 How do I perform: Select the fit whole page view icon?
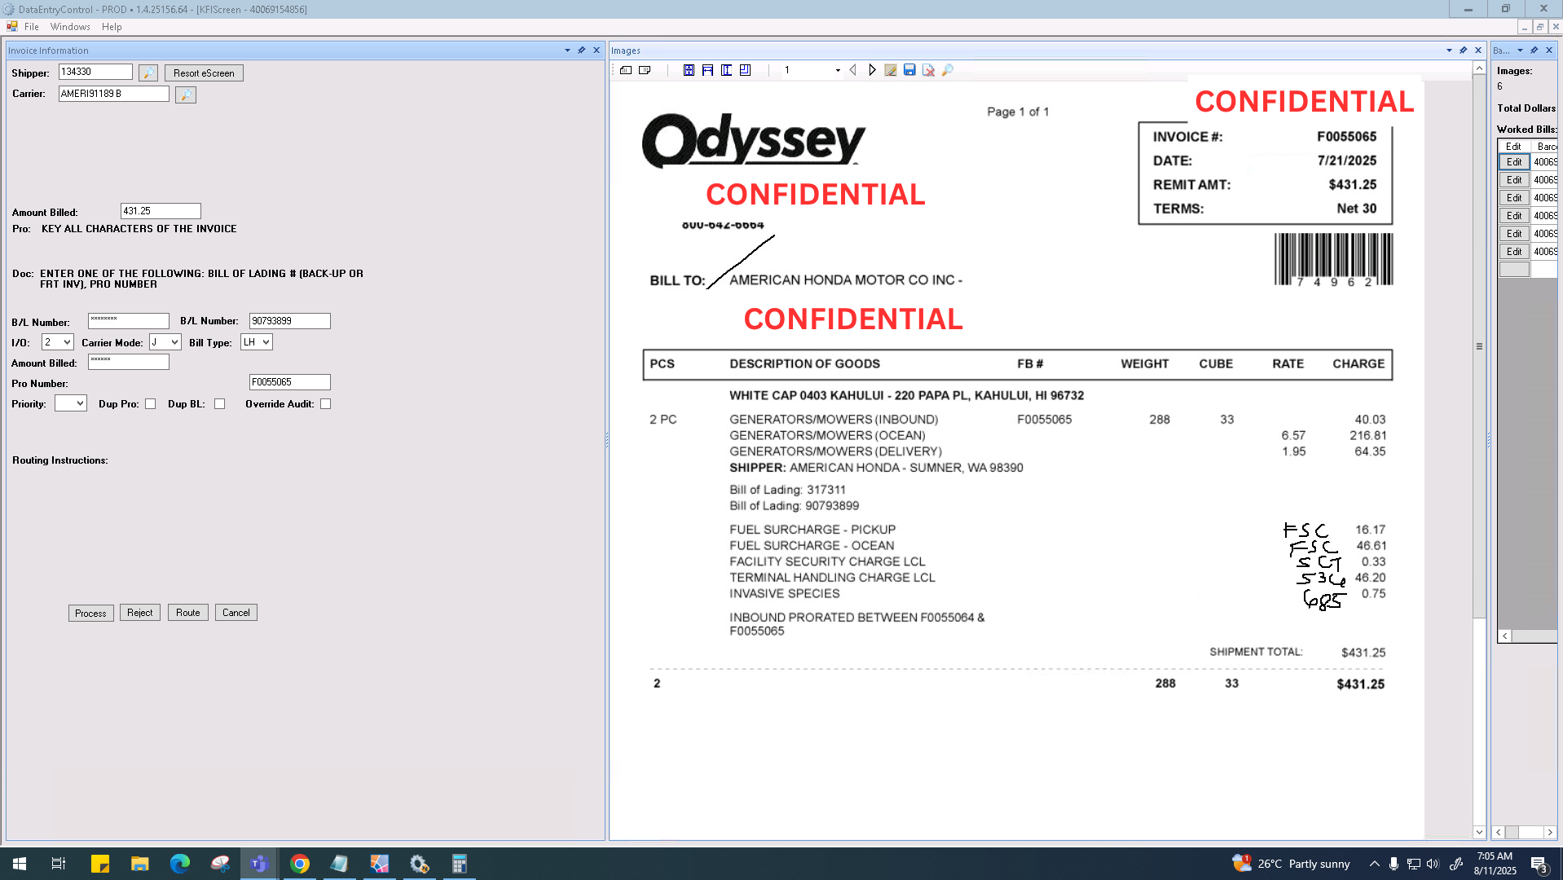tap(689, 70)
